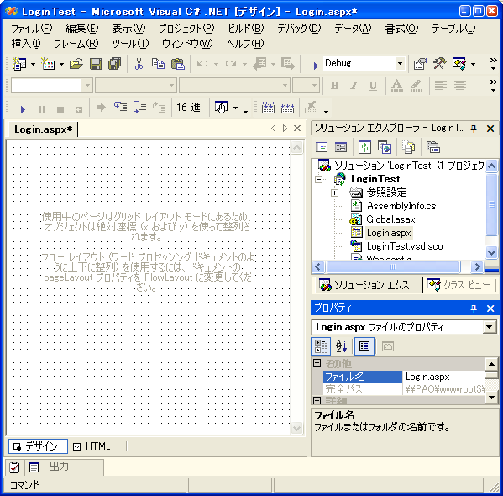The width and height of the screenshot is (503, 496).
Task: Click the Start debugging arrow beside Debug
Action: [316, 66]
